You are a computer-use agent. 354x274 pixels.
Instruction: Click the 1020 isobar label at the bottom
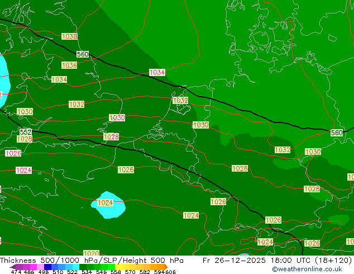91,253
